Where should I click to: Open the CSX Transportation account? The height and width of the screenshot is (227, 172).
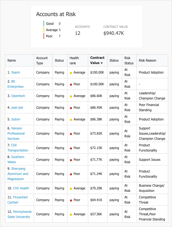click(x=18, y=148)
